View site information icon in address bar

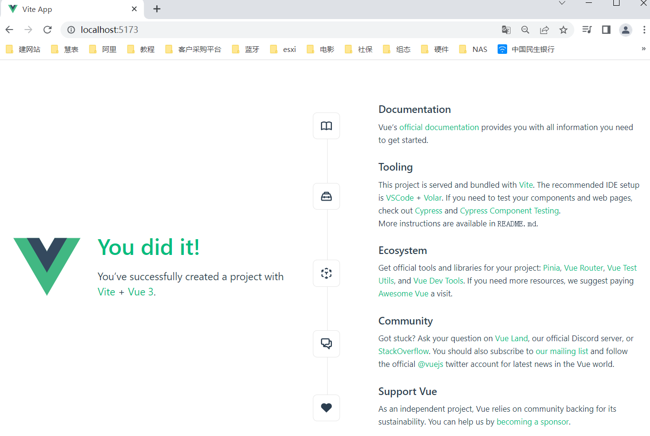coord(71,30)
